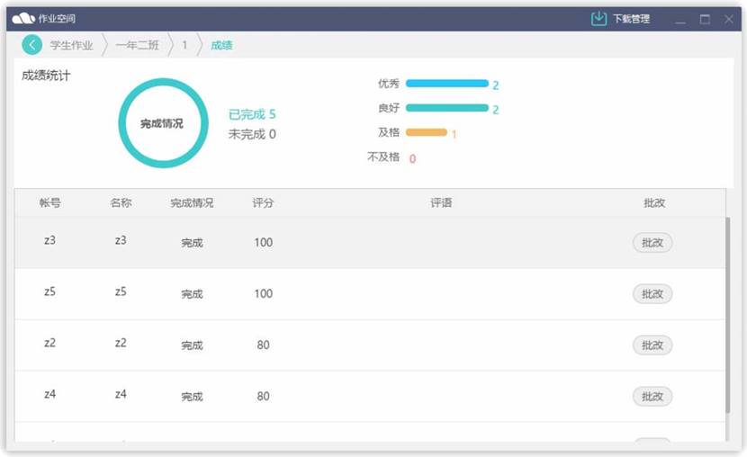The height and width of the screenshot is (457, 747).
Task: Click the 完成情况 column header
Action: point(192,203)
